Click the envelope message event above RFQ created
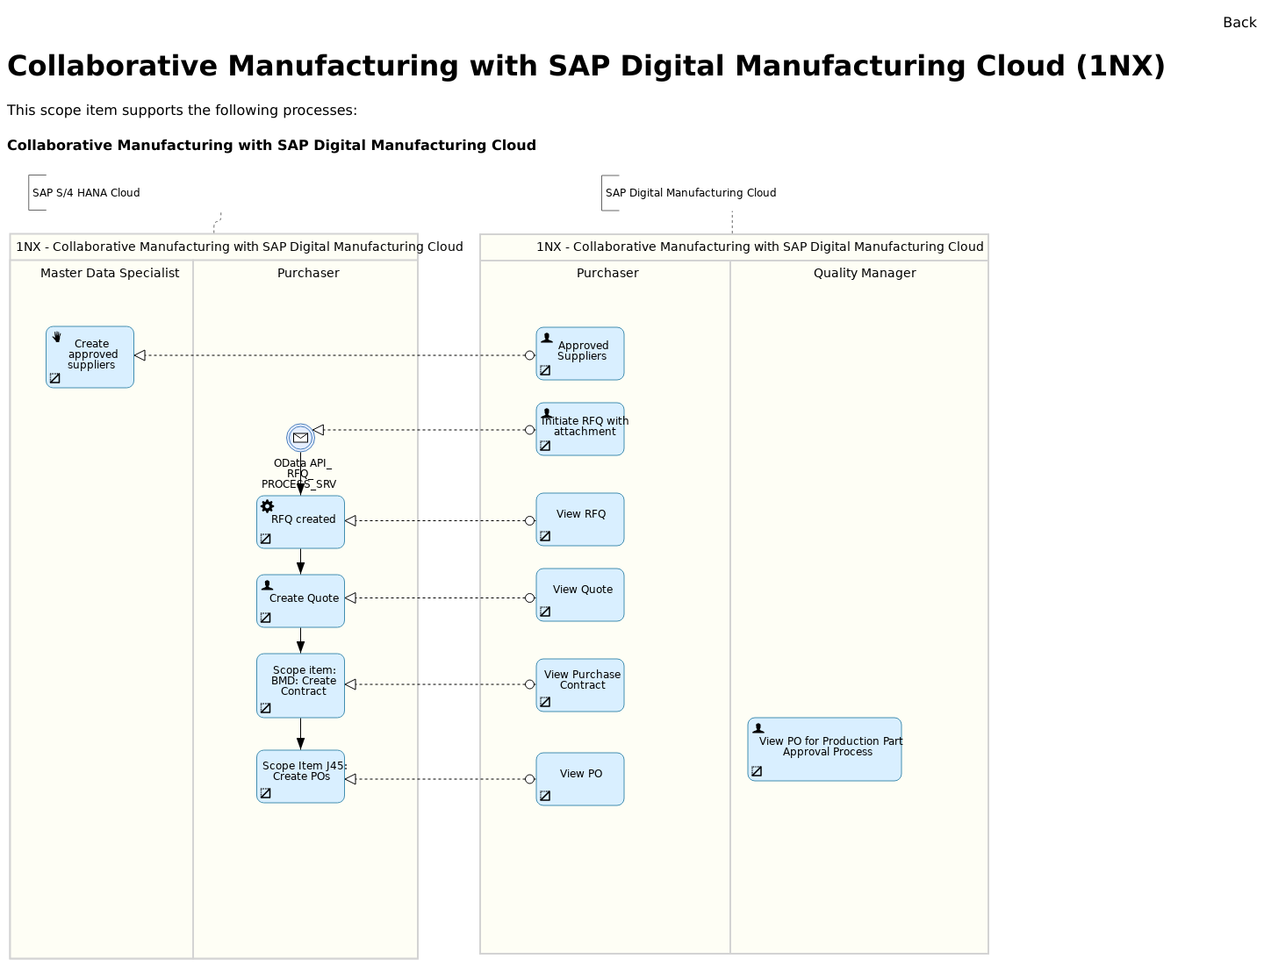This screenshot has width=1264, height=973. click(x=300, y=438)
